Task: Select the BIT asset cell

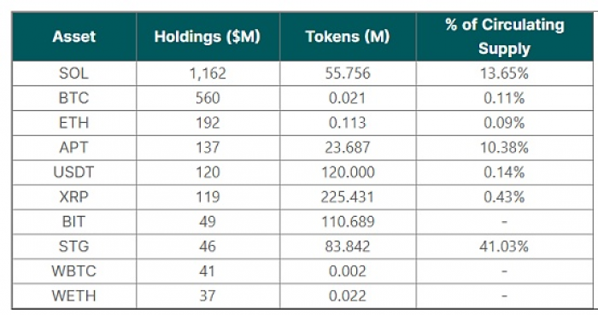Action: [x=74, y=222]
